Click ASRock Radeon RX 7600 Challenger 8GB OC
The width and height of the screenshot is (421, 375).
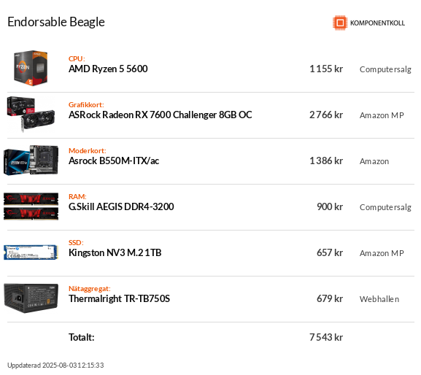[x=161, y=115]
